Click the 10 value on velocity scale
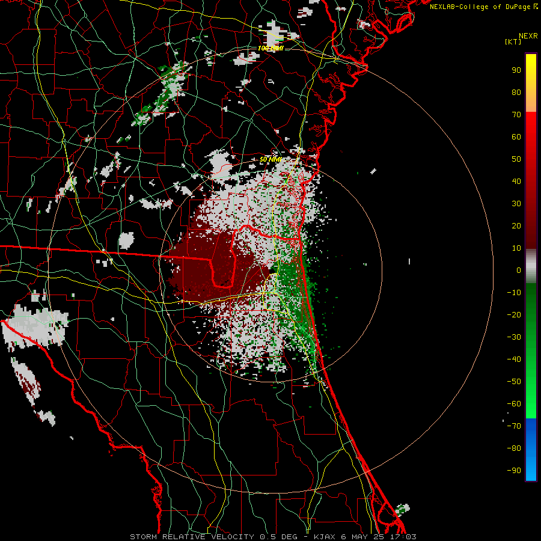This screenshot has width=541, height=541. pos(516,248)
